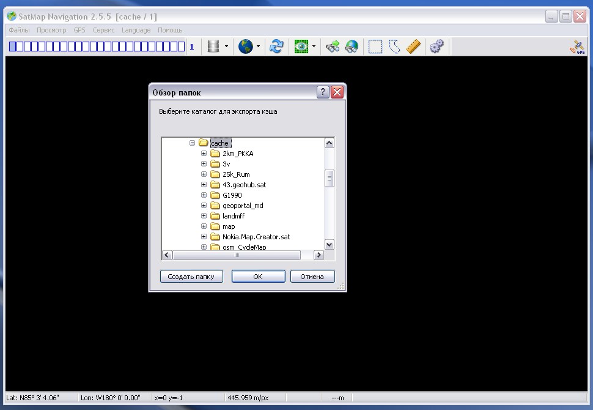Open the Language menu
Image resolution: width=593 pixels, height=410 pixels.
coord(136,30)
